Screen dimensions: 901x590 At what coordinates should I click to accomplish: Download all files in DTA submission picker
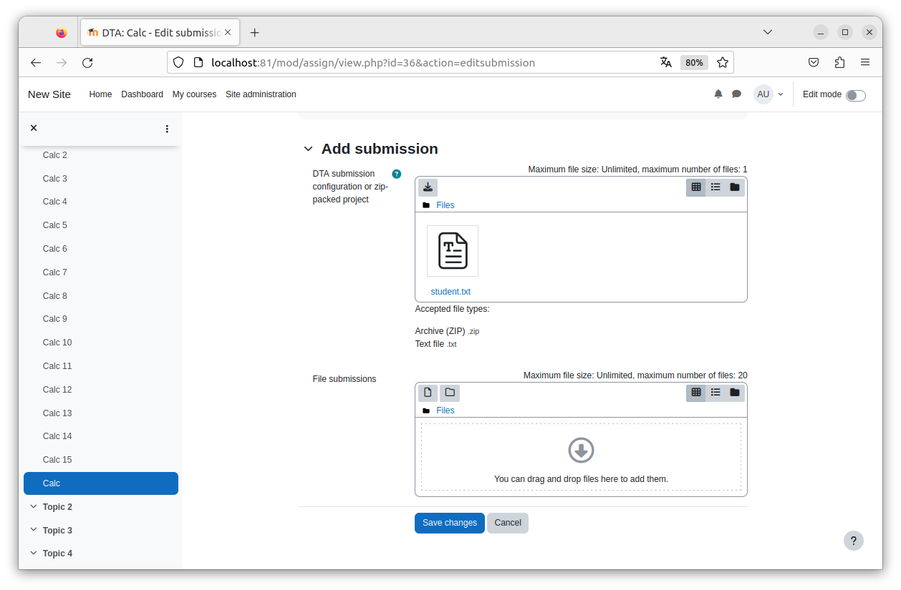click(x=428, y=187)
